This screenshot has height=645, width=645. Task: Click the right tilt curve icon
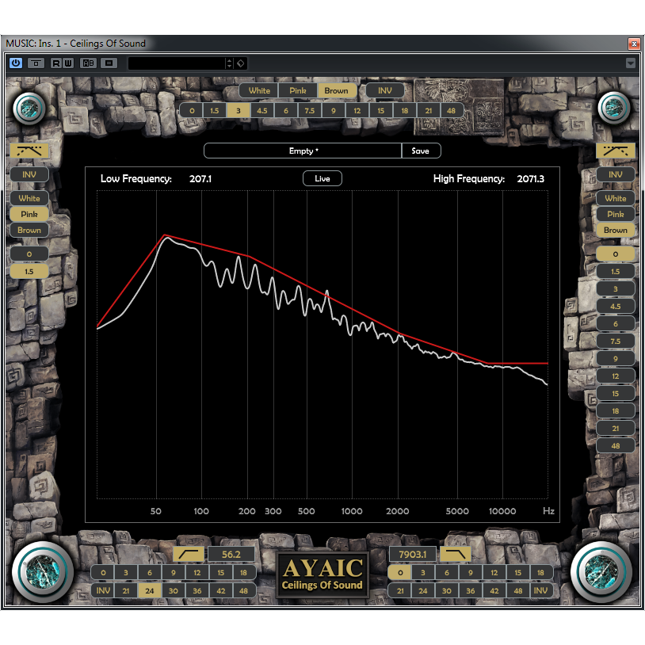616,151
